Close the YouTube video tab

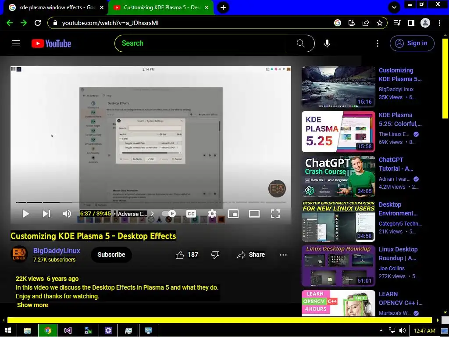coord(207,7)
